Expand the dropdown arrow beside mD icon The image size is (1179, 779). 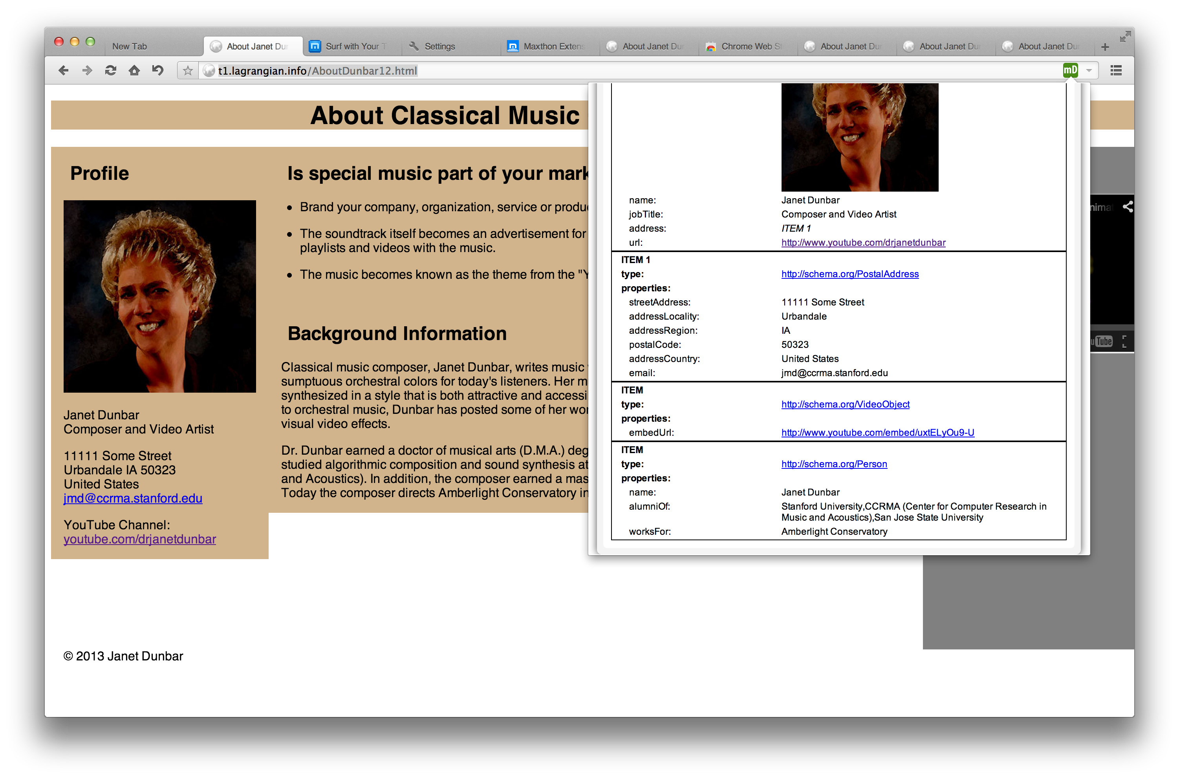1089,71
